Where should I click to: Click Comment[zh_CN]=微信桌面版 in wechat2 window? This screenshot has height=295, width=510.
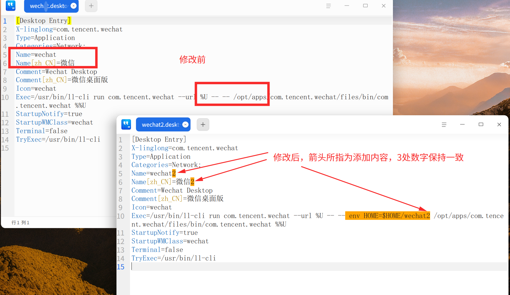(177, 199)
